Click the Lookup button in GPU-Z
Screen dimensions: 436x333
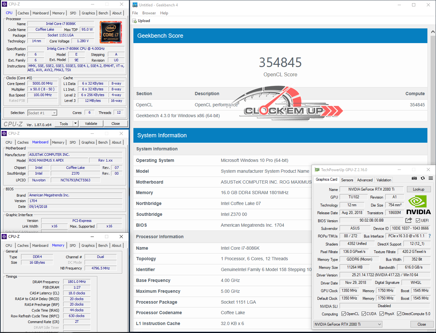coord(418,189)
